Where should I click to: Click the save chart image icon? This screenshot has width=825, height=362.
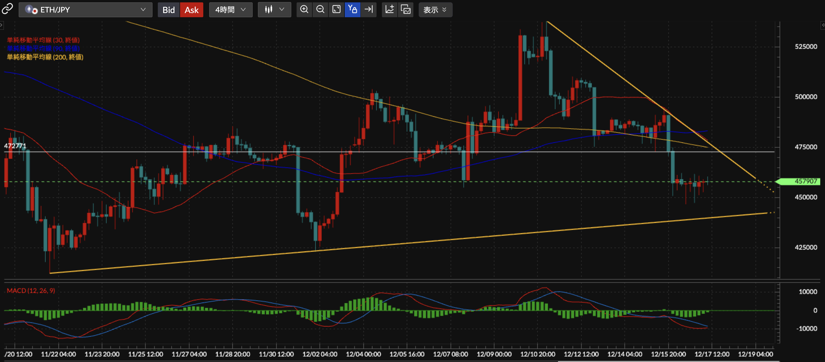pos(405,9)
